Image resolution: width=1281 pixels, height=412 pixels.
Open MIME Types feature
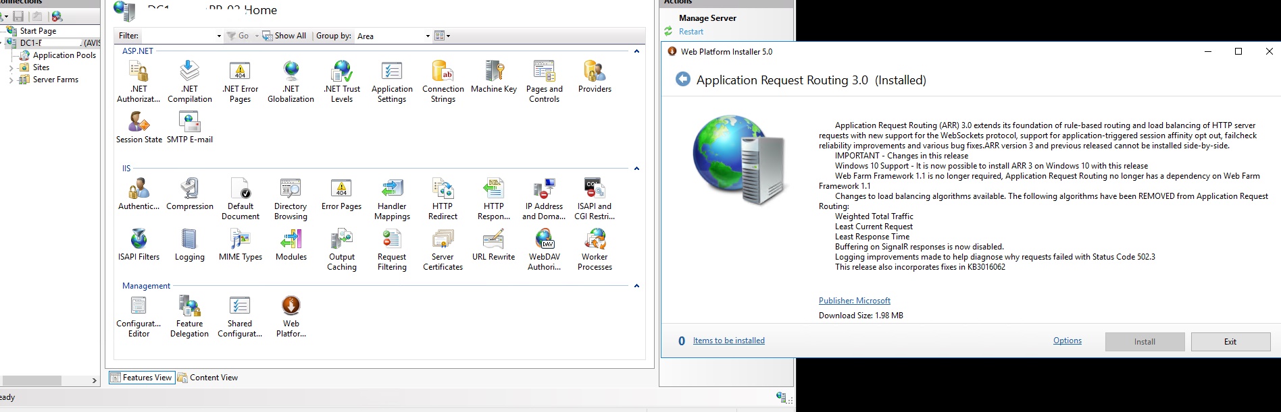(240, 244)
